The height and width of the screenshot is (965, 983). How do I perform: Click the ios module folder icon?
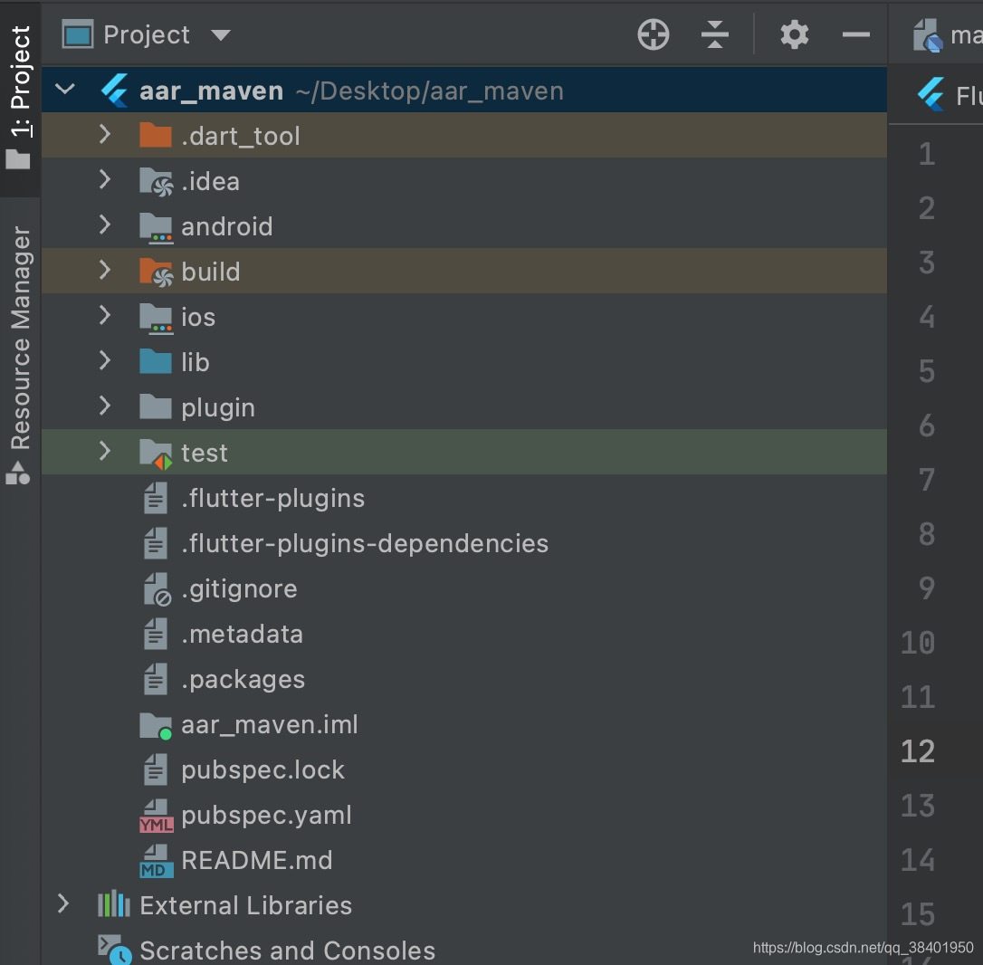pos(156,318)
